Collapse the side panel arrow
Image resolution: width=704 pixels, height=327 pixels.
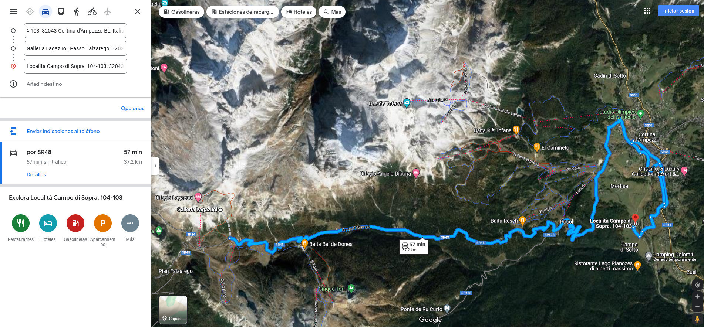pos(155,166)
